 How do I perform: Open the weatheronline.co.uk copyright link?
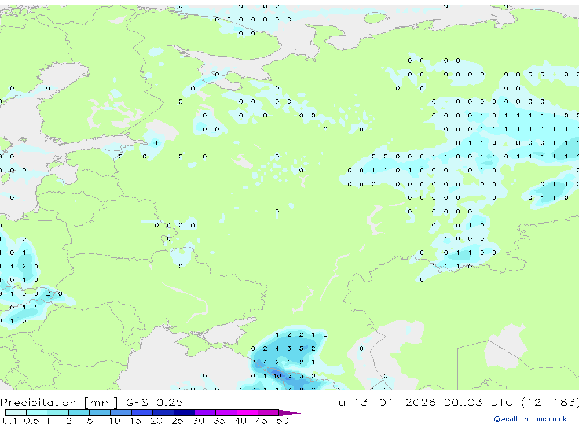pos(530,419)
